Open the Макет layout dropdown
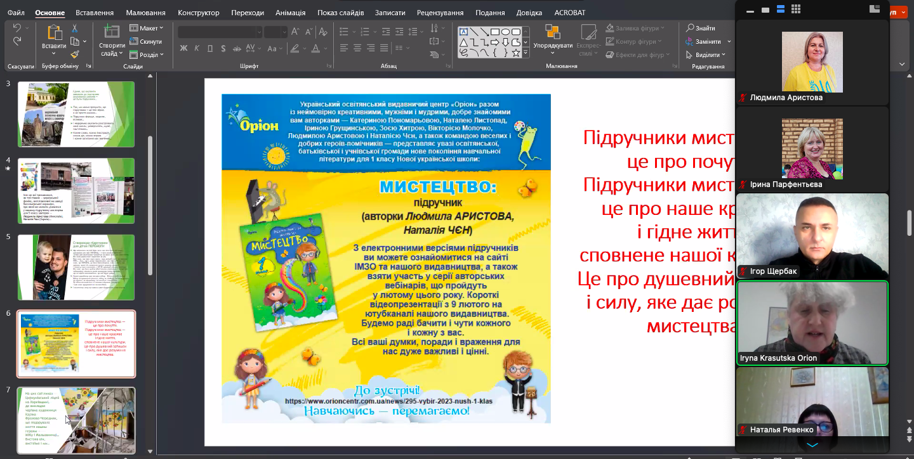Viewport: 914px width, 459px height. 147,28
